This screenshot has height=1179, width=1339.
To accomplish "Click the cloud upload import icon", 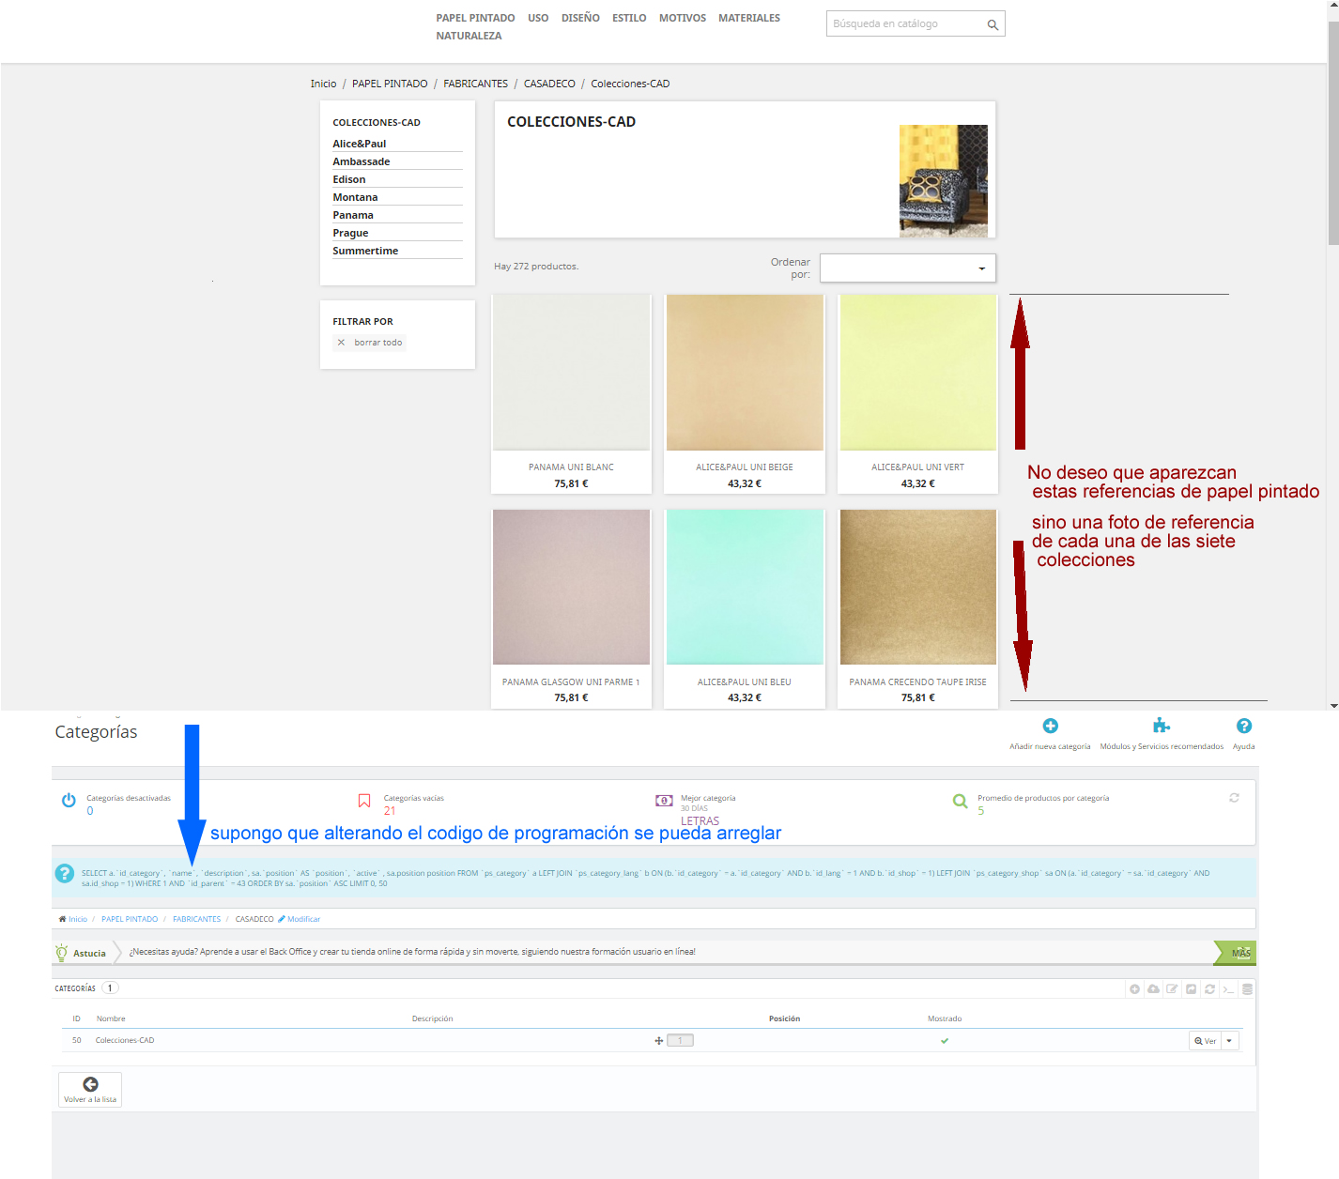I will pyautogui.click(x=1153, y=988).
